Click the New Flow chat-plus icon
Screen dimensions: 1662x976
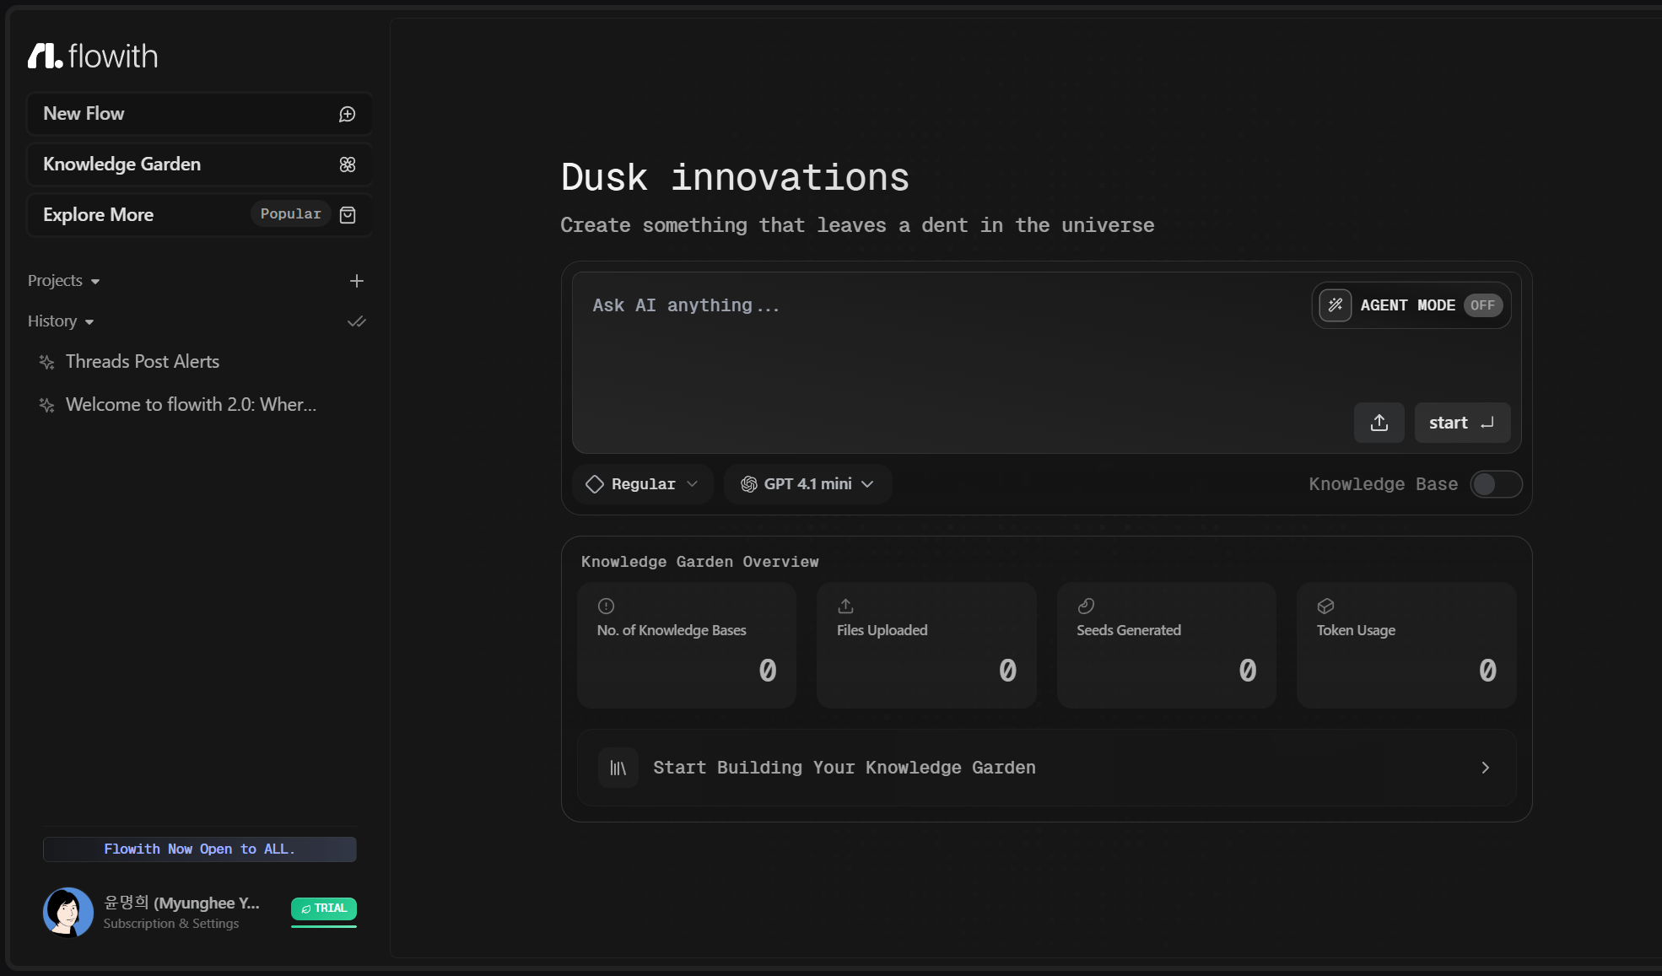348,115
